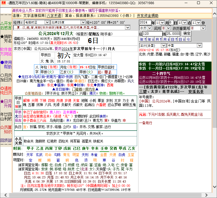The height and width of the screenshot is (198, 217).
Task: Click the year input field showing 2024
Action: point(145,22)
